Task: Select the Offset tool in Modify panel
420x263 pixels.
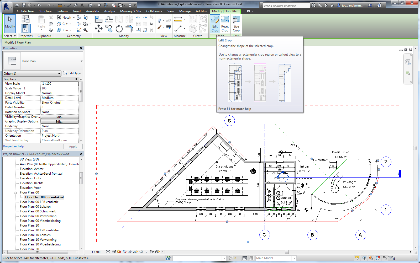Action: click(x=109, y=19)
